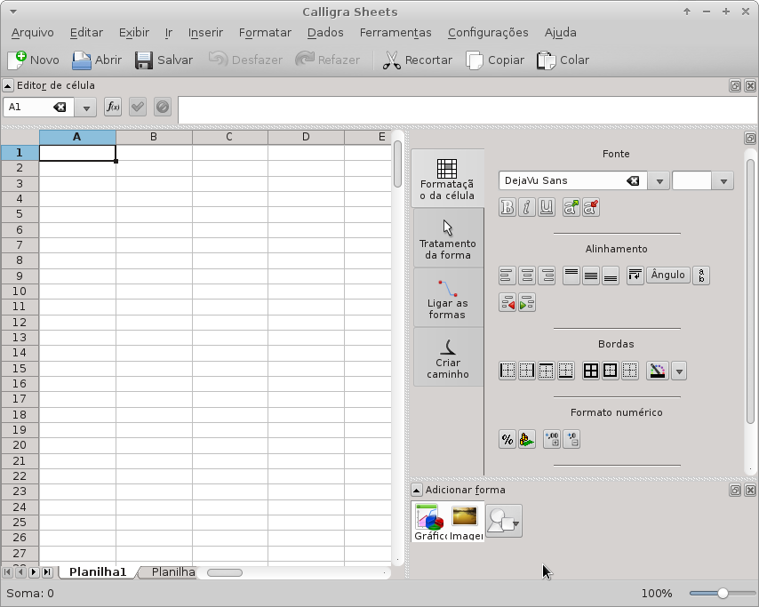Switch to Planilha1 sheet tab
The width and height of the screenshot is (759, 607).
[97, 571]
